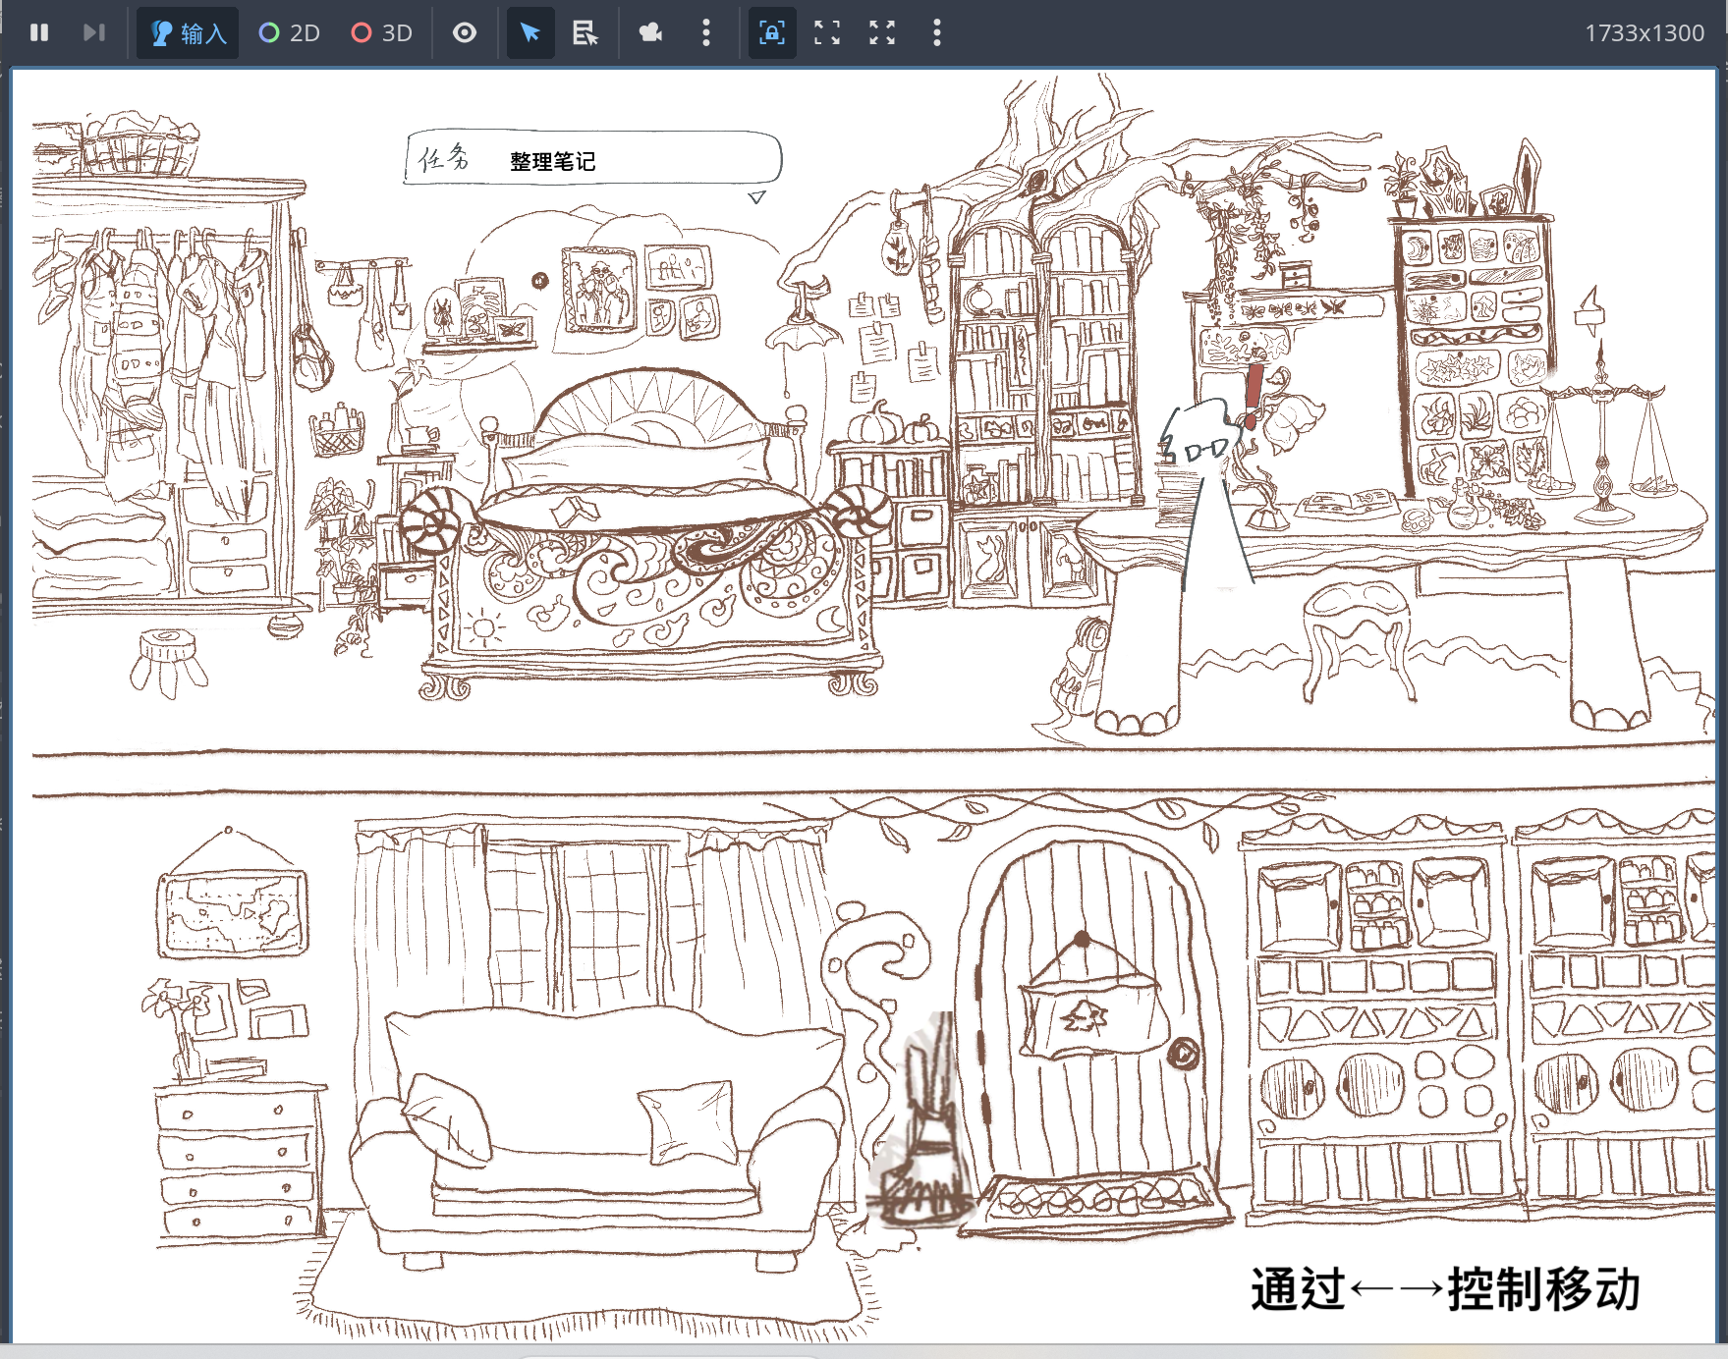Open three-dot menu beside the camera icon
The image size is (1728, 1359).
pos(705,33)
